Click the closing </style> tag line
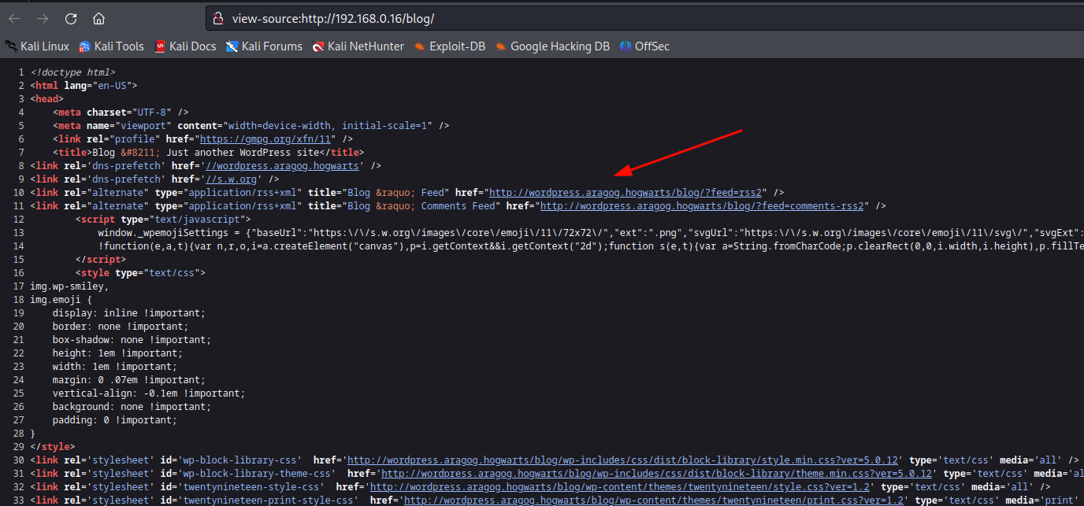 (x=53, y=446)
